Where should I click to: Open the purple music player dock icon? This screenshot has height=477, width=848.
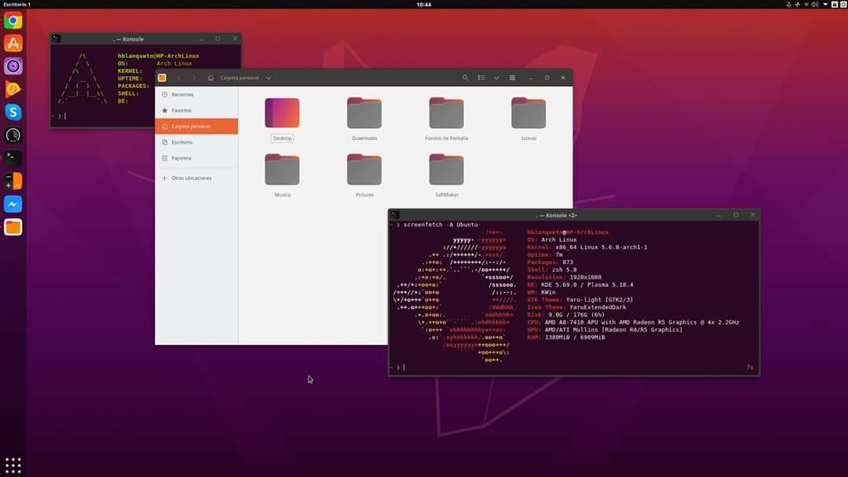(x=13, y=66)
